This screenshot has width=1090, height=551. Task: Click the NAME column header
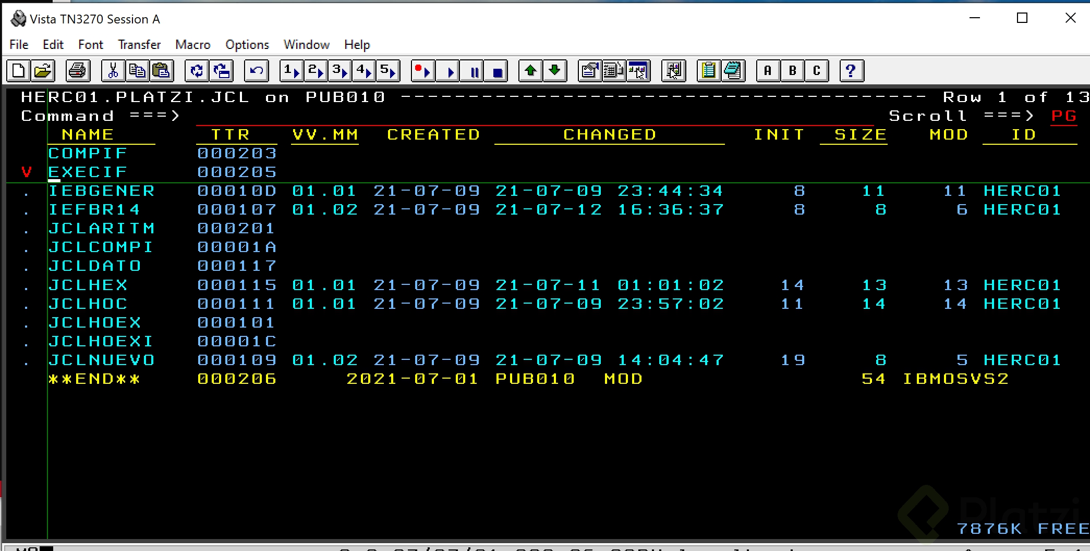[88, 134]
